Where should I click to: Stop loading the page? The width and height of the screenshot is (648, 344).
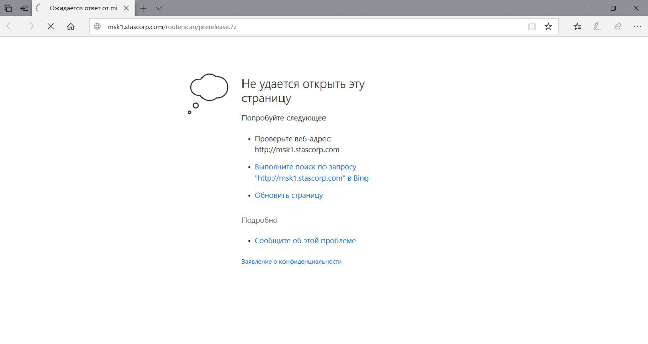coord(51,26)
